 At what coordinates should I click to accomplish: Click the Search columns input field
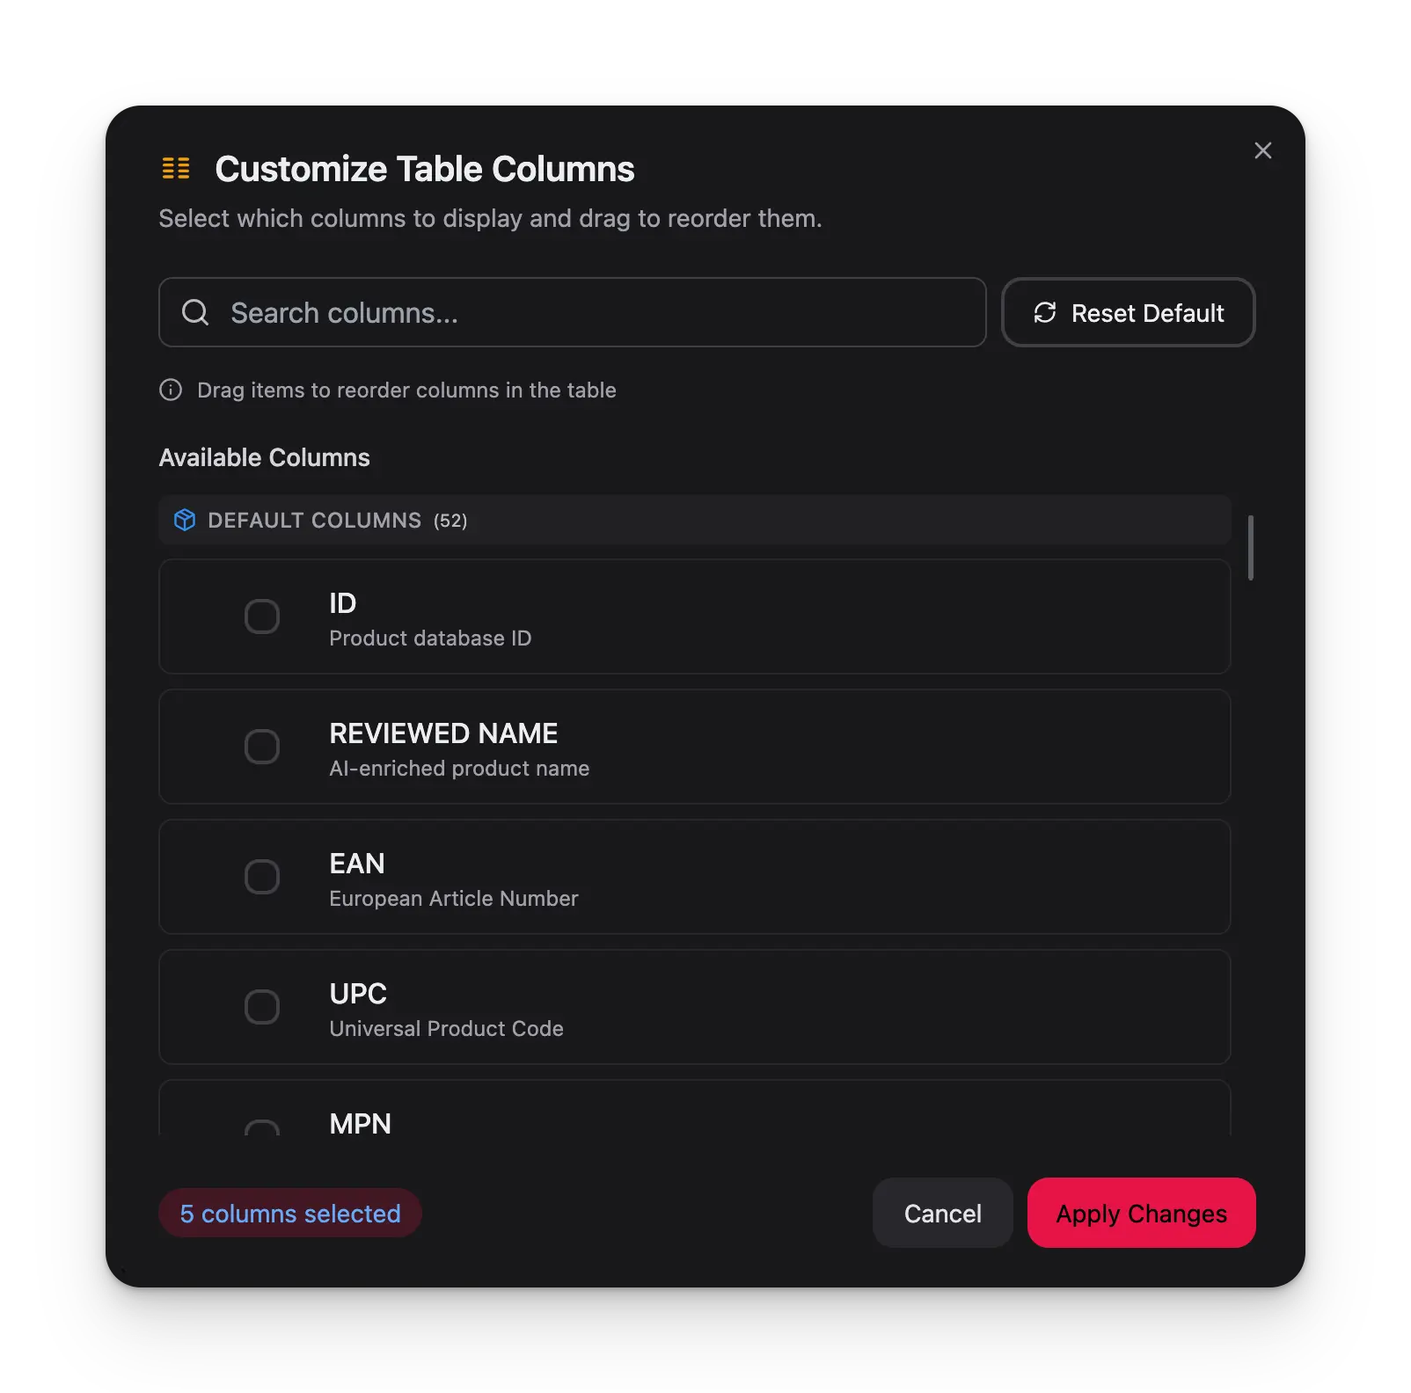pos(572,312)
